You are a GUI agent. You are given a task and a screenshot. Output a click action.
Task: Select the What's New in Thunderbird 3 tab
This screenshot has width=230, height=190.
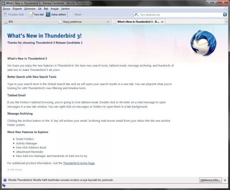(x=138, y=22)
